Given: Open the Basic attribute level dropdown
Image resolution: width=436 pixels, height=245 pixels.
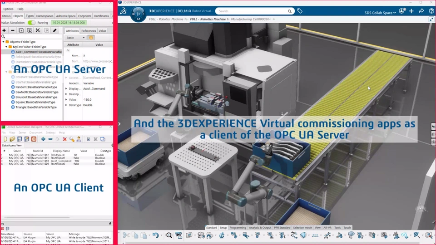Looking at the screenshot, I should pos(75,38).
